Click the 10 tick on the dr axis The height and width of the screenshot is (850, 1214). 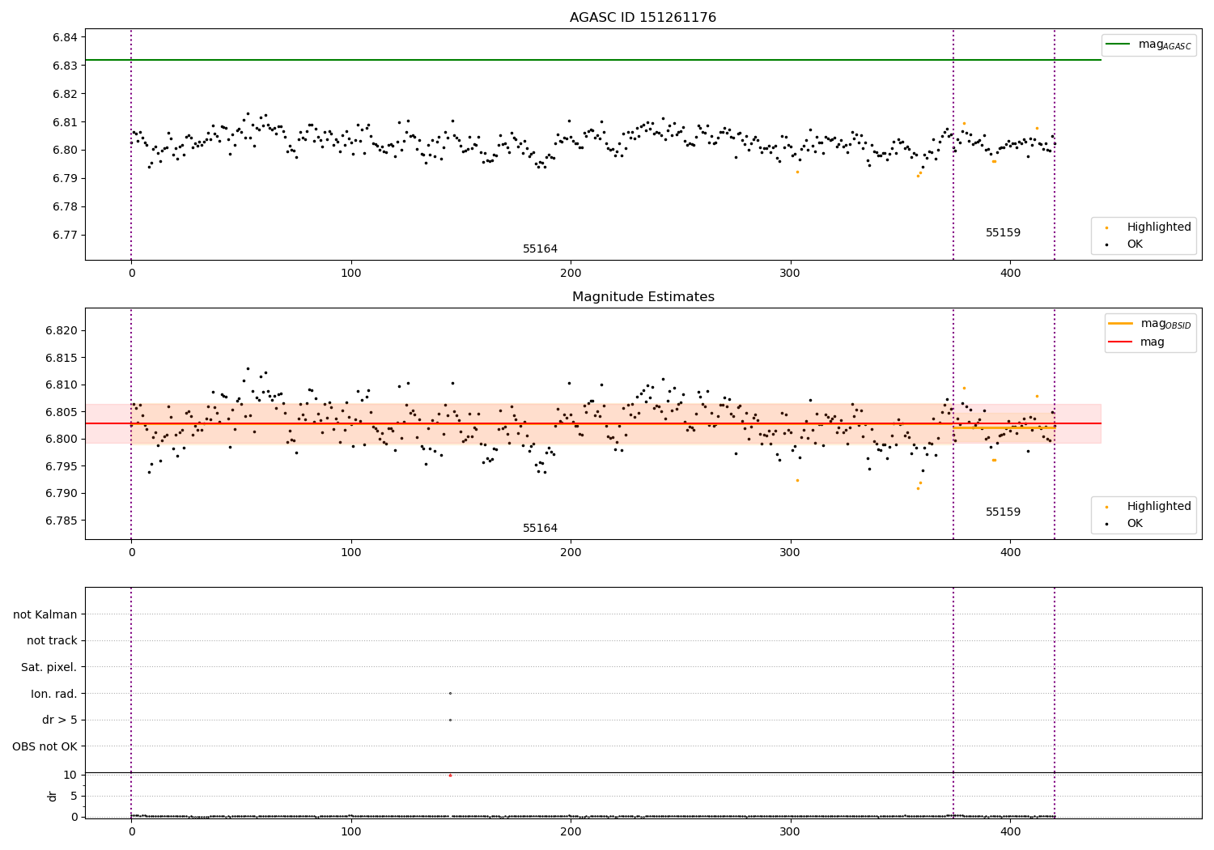pyautogui.click(x=70, y=775)
